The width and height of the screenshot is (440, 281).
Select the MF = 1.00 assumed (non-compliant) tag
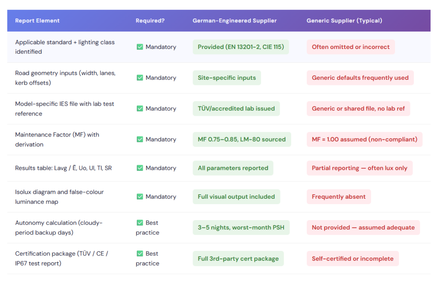[364, 139]
